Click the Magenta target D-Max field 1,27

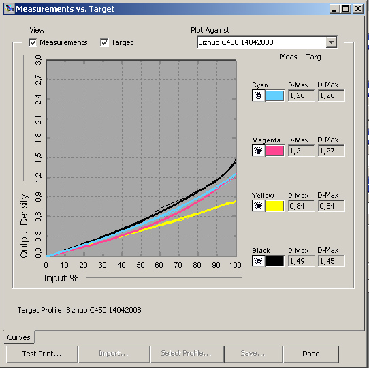pyautogui.click(x=332, y=151)
